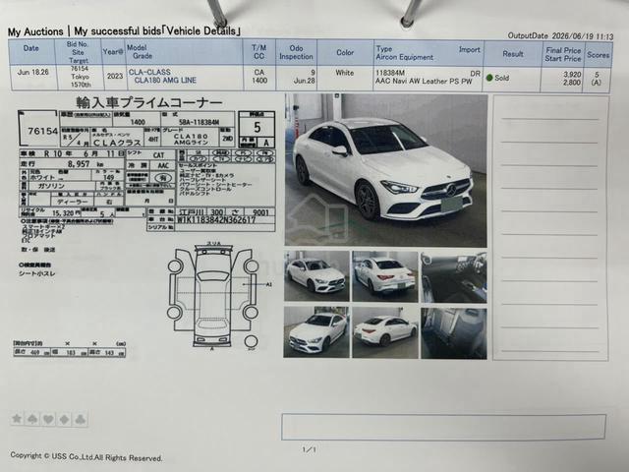Click the lined notes panel on right
The width and height of the screenshot is (629, 472).
coord(550,228)
